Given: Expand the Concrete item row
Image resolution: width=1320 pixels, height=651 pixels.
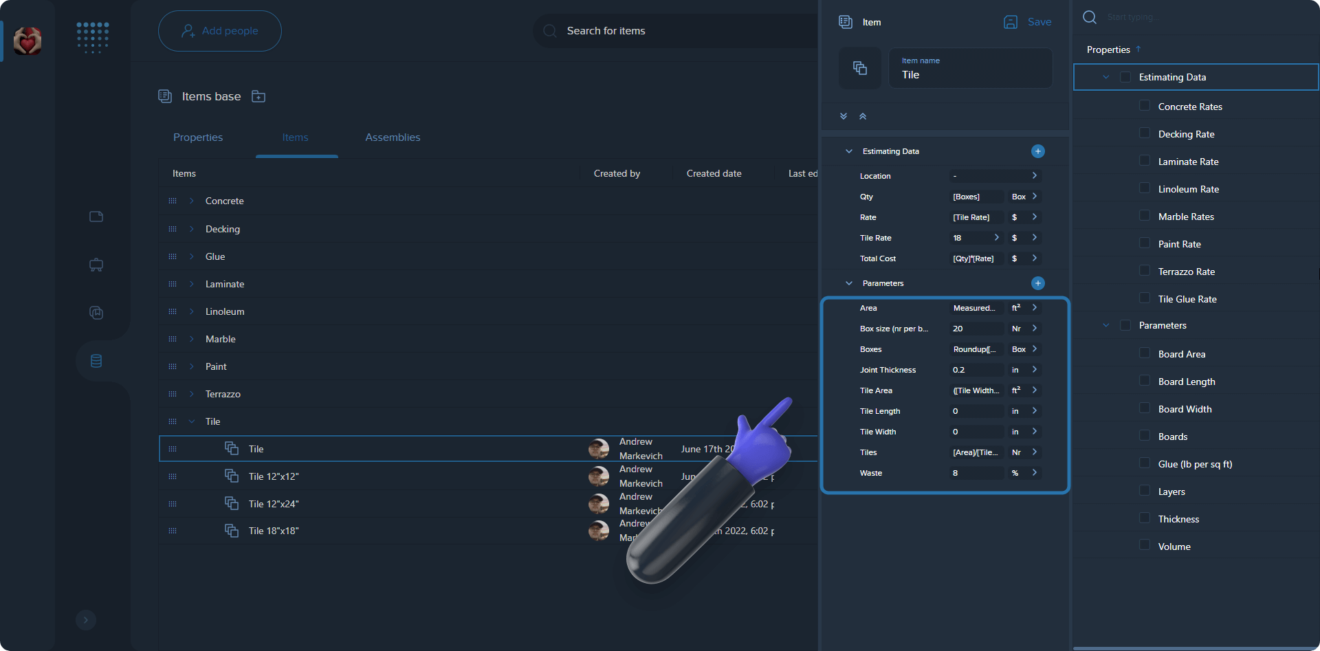Looking at the screenshot, I should (191, 201).
